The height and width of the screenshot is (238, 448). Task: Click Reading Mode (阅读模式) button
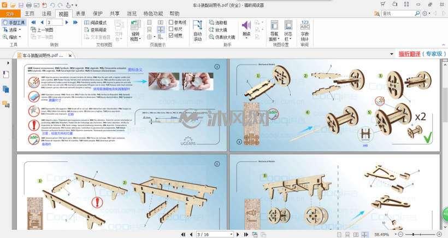96,22
